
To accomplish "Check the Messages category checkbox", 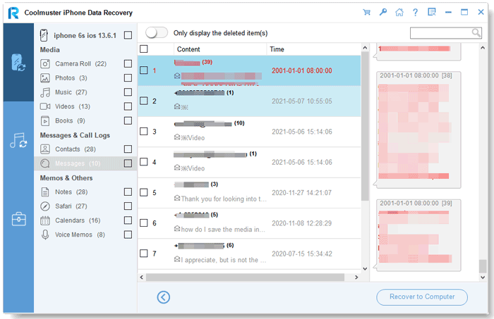I will tap(128, 163).
